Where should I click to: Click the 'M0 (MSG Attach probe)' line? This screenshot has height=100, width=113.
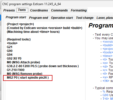point(23,62)
